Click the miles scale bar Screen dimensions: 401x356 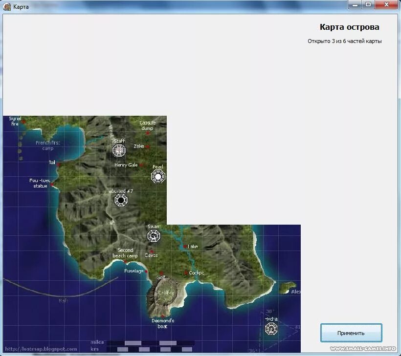click(151, 343)
